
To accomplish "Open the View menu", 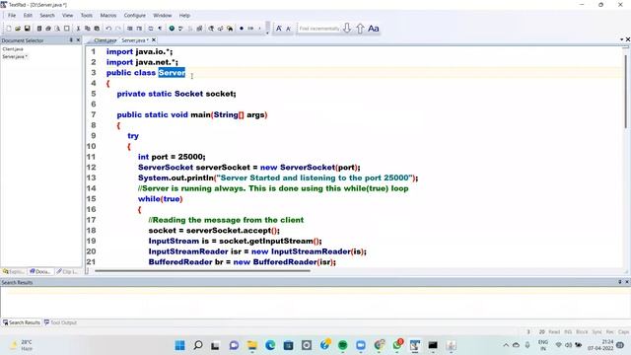I will click(68, 16).
